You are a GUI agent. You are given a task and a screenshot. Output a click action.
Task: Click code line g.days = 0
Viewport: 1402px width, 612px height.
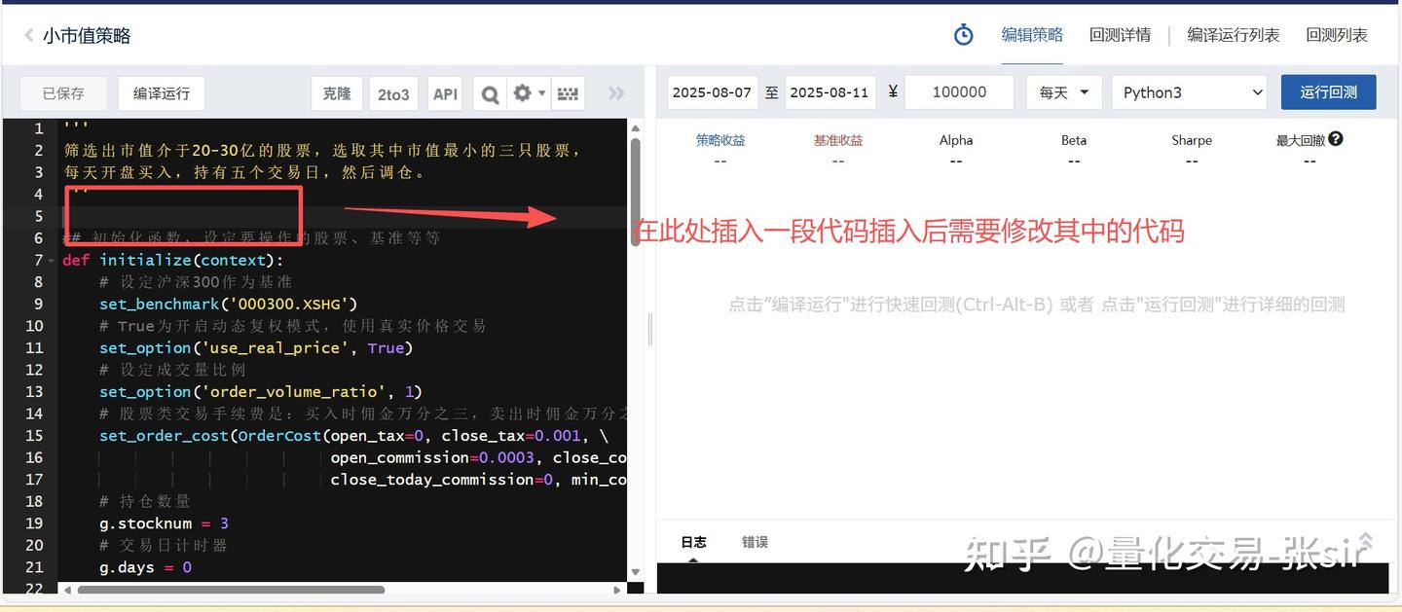pos(145,567)
